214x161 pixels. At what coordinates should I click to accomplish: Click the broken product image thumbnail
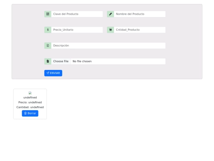(30, 93)
